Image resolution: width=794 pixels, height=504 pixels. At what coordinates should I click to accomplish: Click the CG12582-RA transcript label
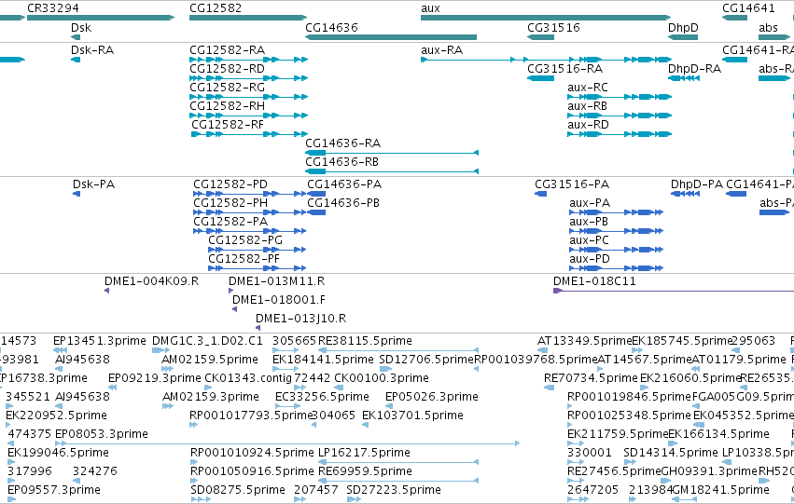click(x=227, y=50)
